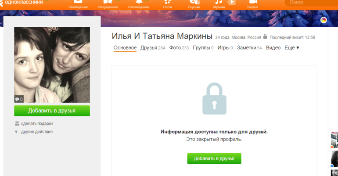Switch to the Друзья tab

pos(153,47)
